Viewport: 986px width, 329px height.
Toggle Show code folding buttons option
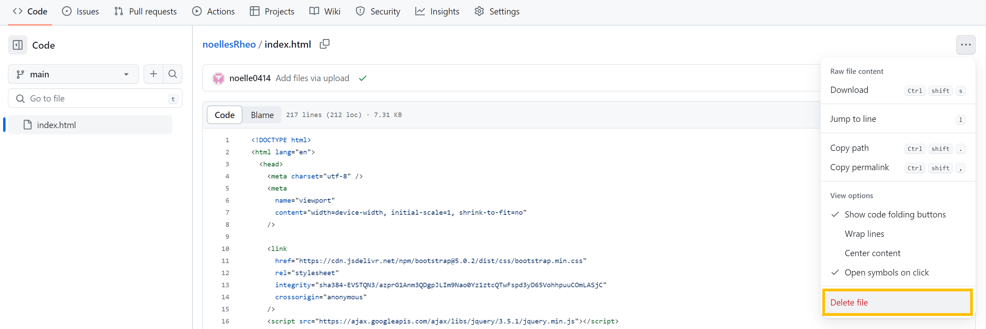coord(898,214)
